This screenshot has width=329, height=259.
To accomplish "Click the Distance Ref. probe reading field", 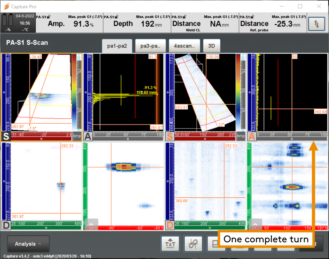I will [x=272, y=23].
